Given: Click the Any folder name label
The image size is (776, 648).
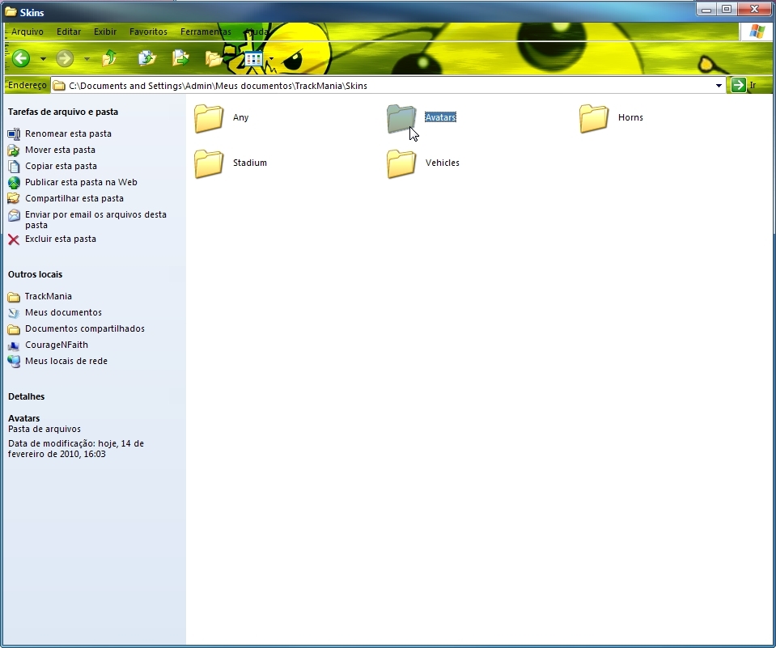Looking at the screenshot, I should point(240,117).
